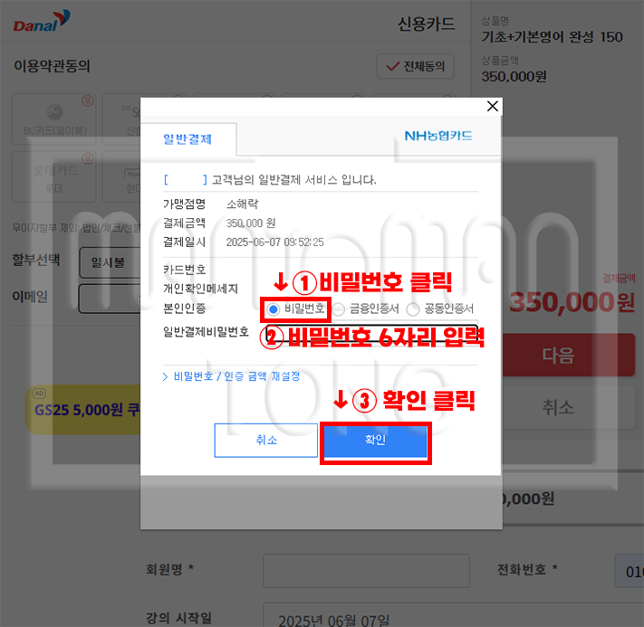
Task: Select the 비밀번호 radio button
Action: 274,309
